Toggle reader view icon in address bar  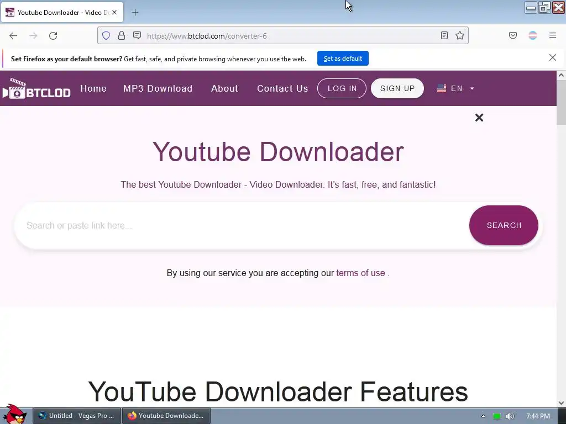click(444, 35)
